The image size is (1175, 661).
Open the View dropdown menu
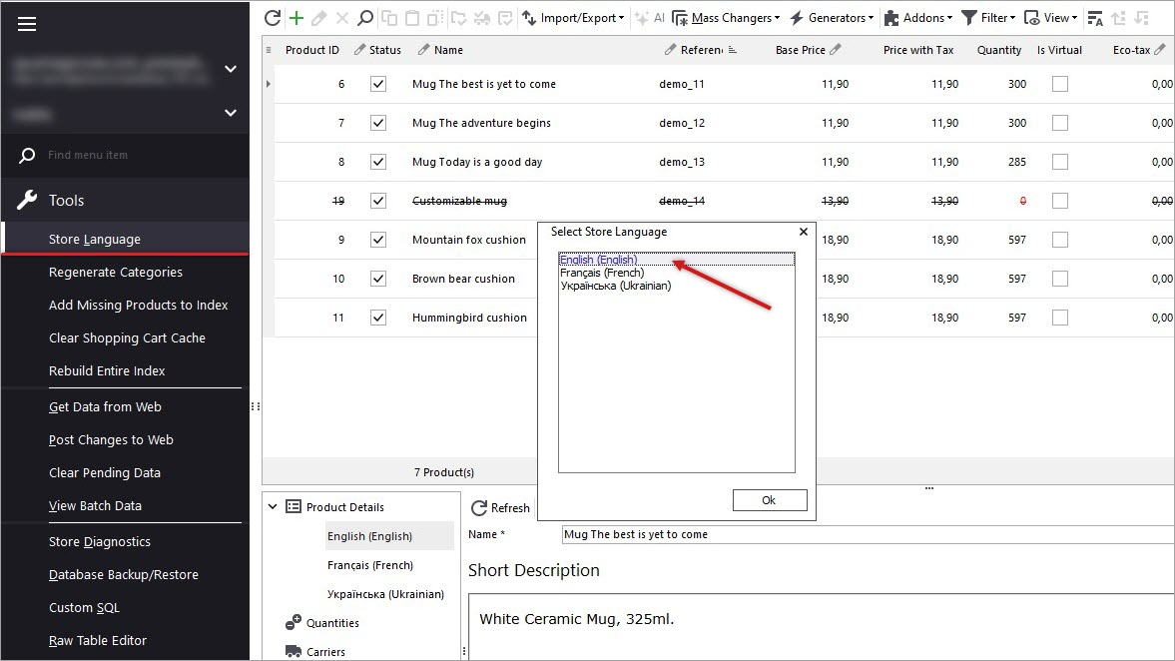1050,18
